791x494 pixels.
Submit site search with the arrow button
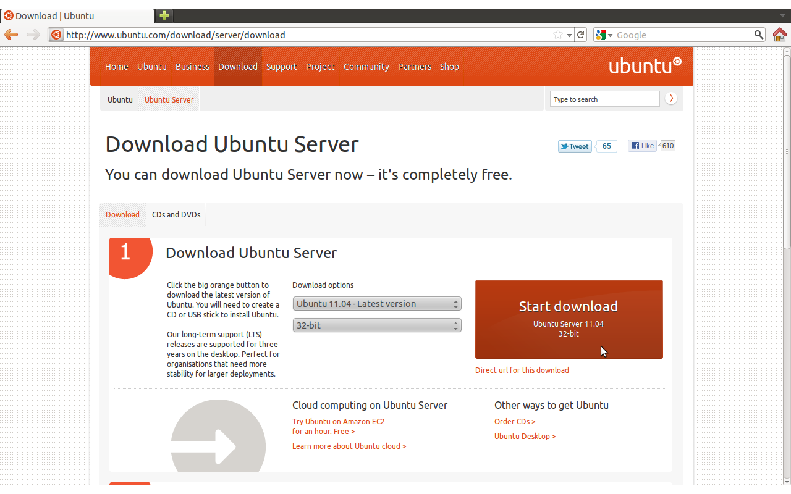671,99
